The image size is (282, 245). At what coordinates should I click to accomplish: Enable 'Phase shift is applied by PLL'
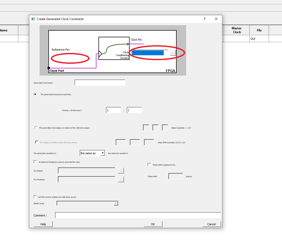[x=149, y=165]
